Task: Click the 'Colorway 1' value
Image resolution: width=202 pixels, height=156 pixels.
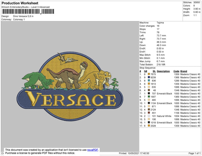Action: click(19, 19)
